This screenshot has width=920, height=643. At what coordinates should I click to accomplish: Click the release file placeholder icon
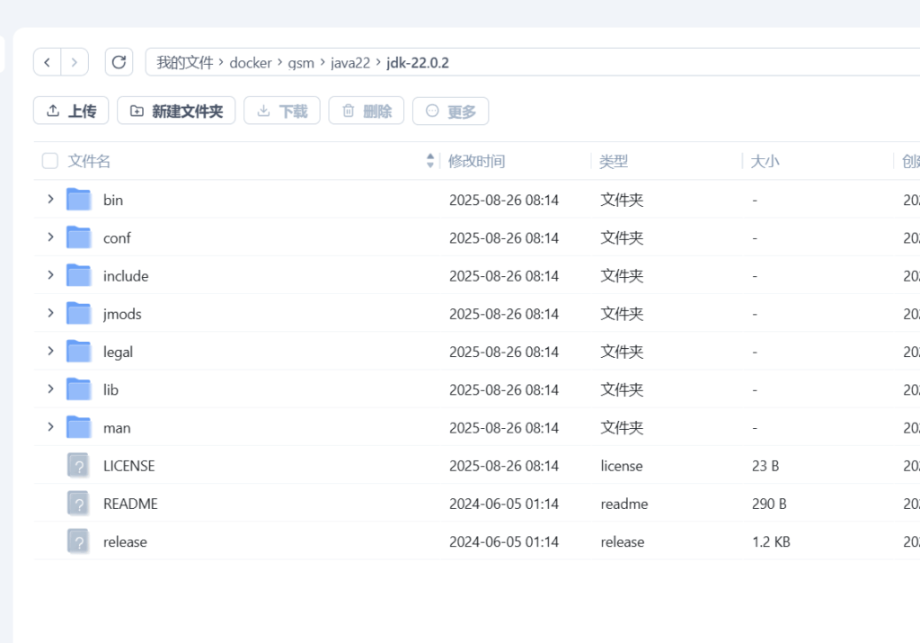pos(78,541)
